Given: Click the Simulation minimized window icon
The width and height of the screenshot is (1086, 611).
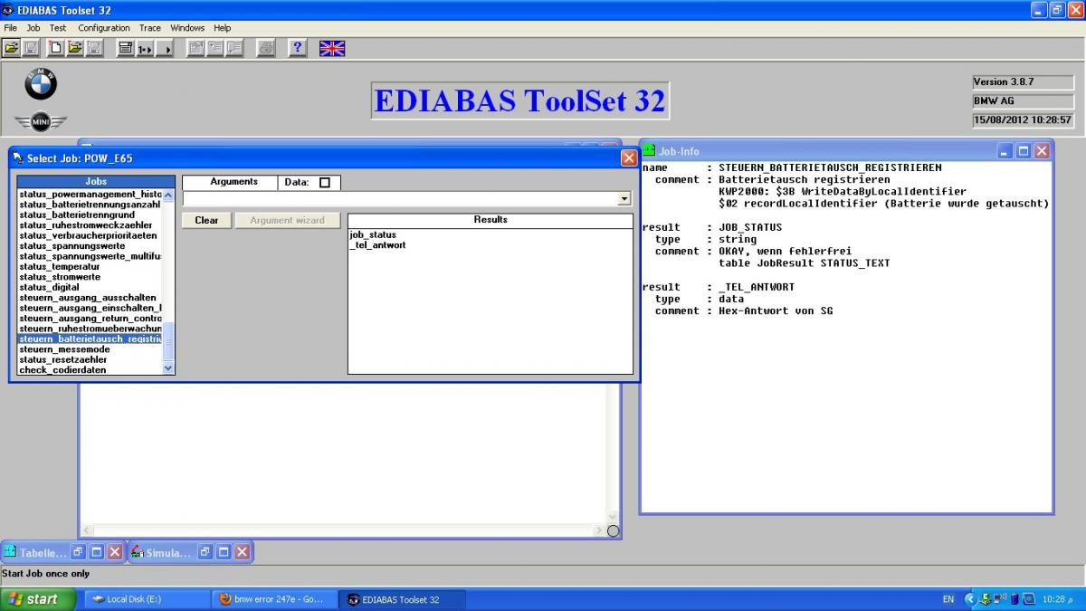Looking at the screenshot, I should click(x=137, y=551).
